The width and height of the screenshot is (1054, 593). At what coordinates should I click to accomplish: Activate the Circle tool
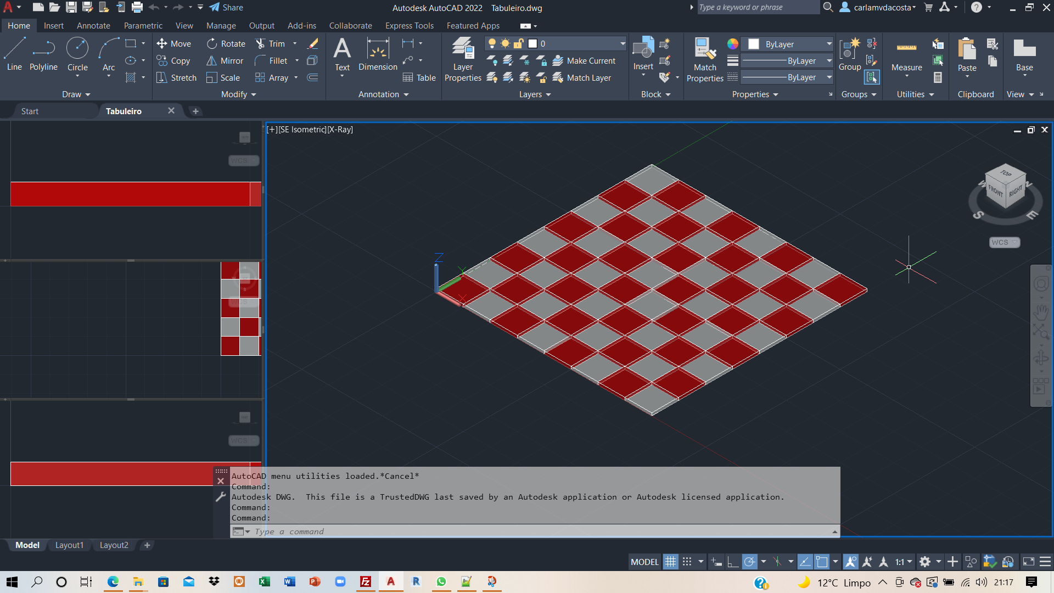(77, 54)
